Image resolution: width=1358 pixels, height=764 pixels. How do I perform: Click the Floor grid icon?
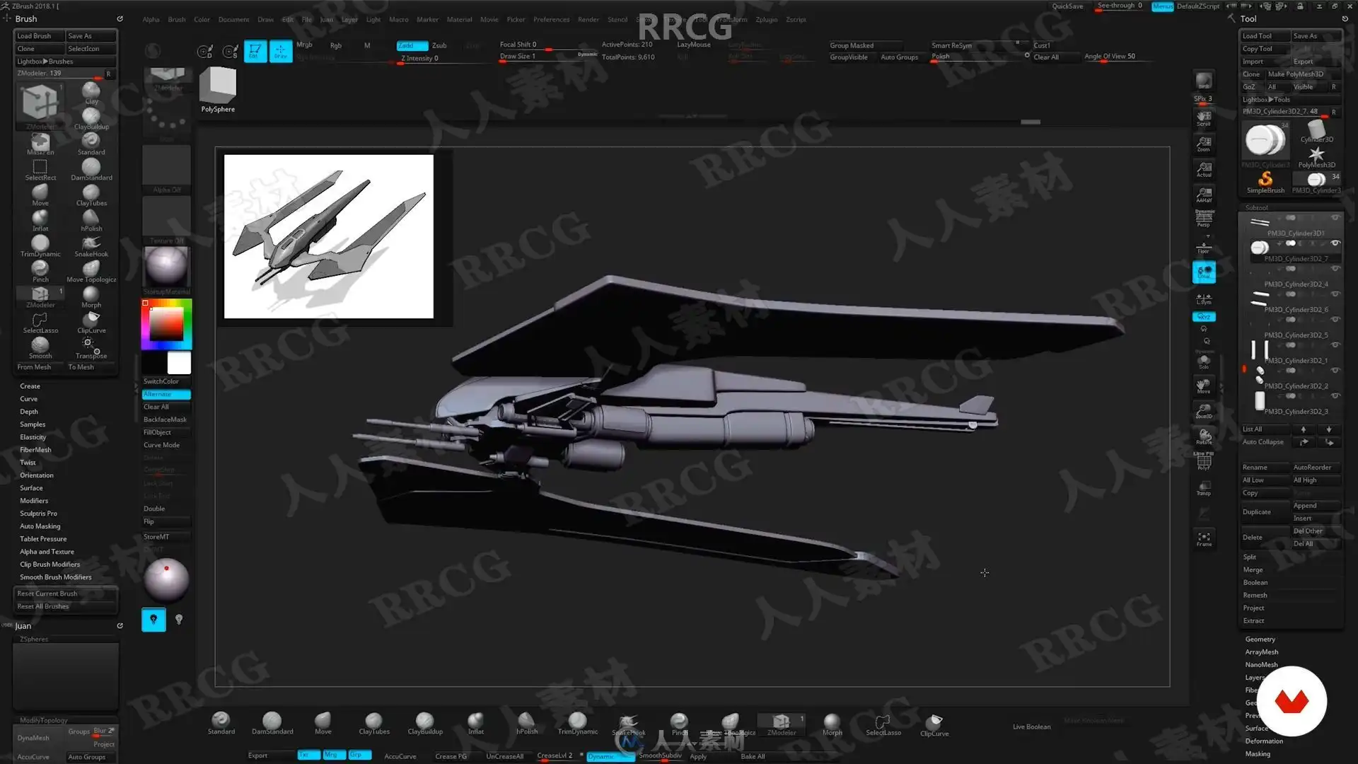tap(1203, 248)
